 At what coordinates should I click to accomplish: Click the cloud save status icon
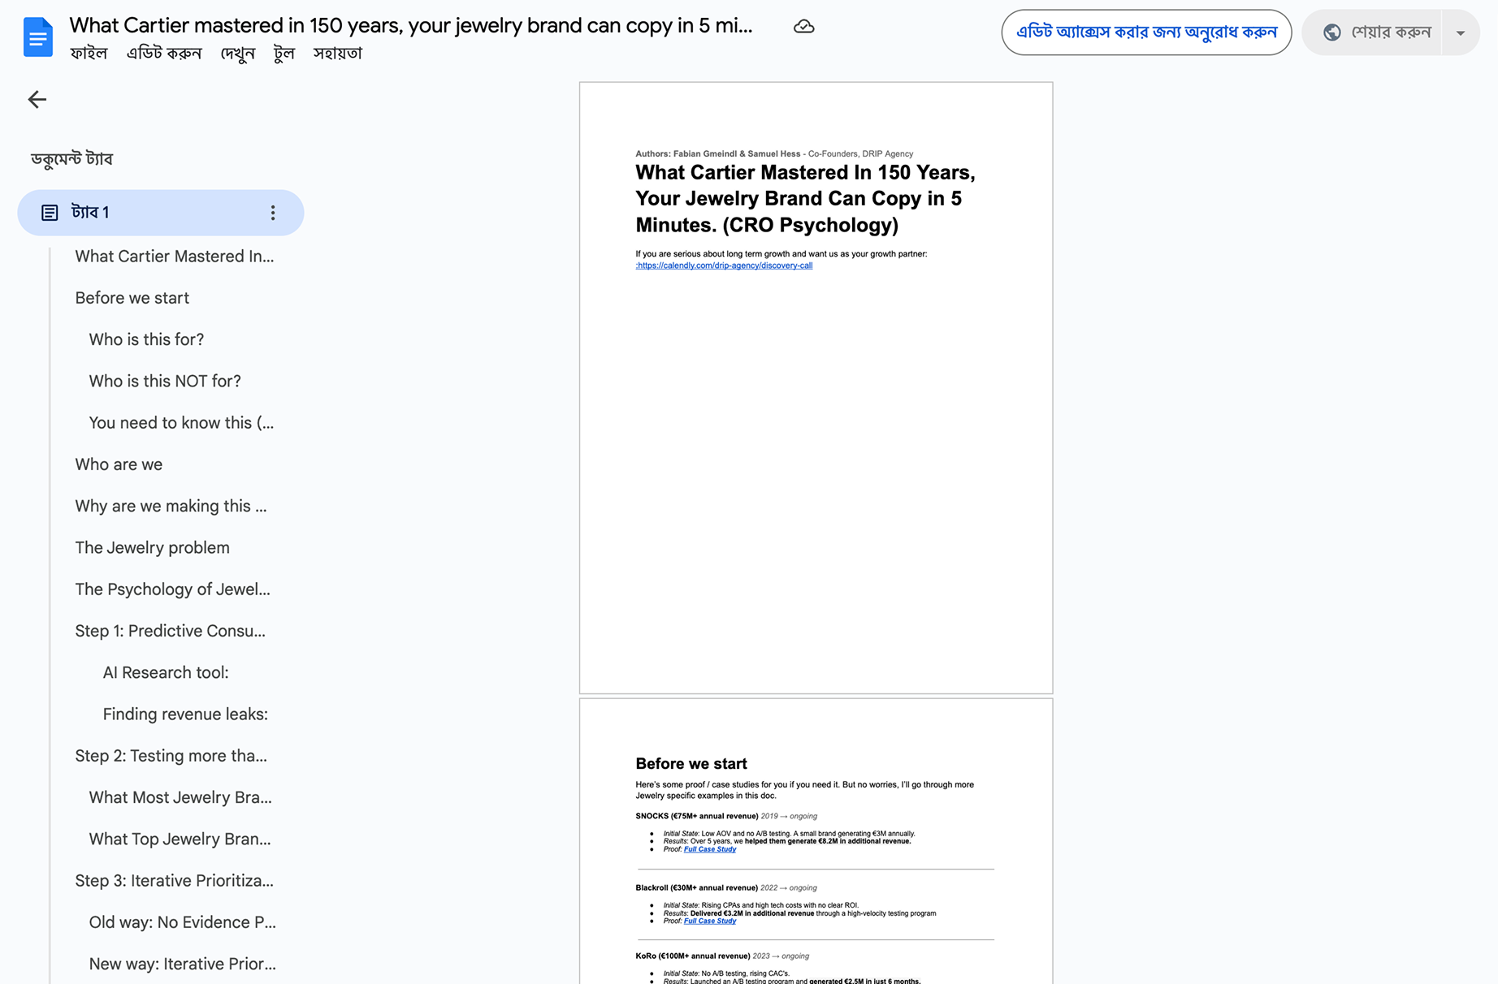[803, 27]
